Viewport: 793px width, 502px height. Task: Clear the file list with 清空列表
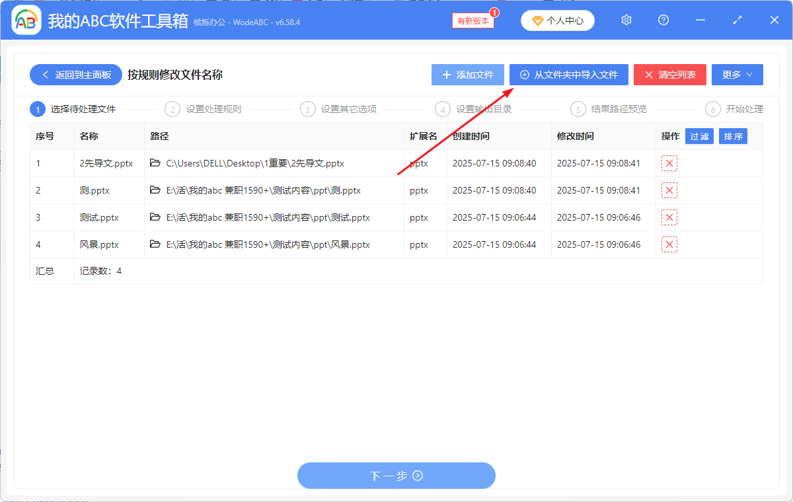[x=669, y=75]
